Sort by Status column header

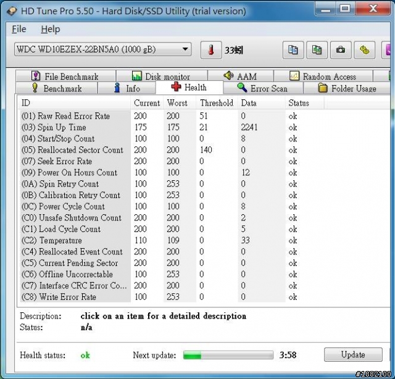[x=304, y=103]
